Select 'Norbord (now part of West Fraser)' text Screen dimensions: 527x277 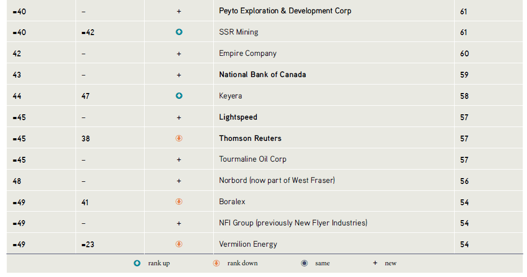coord(277,181)
